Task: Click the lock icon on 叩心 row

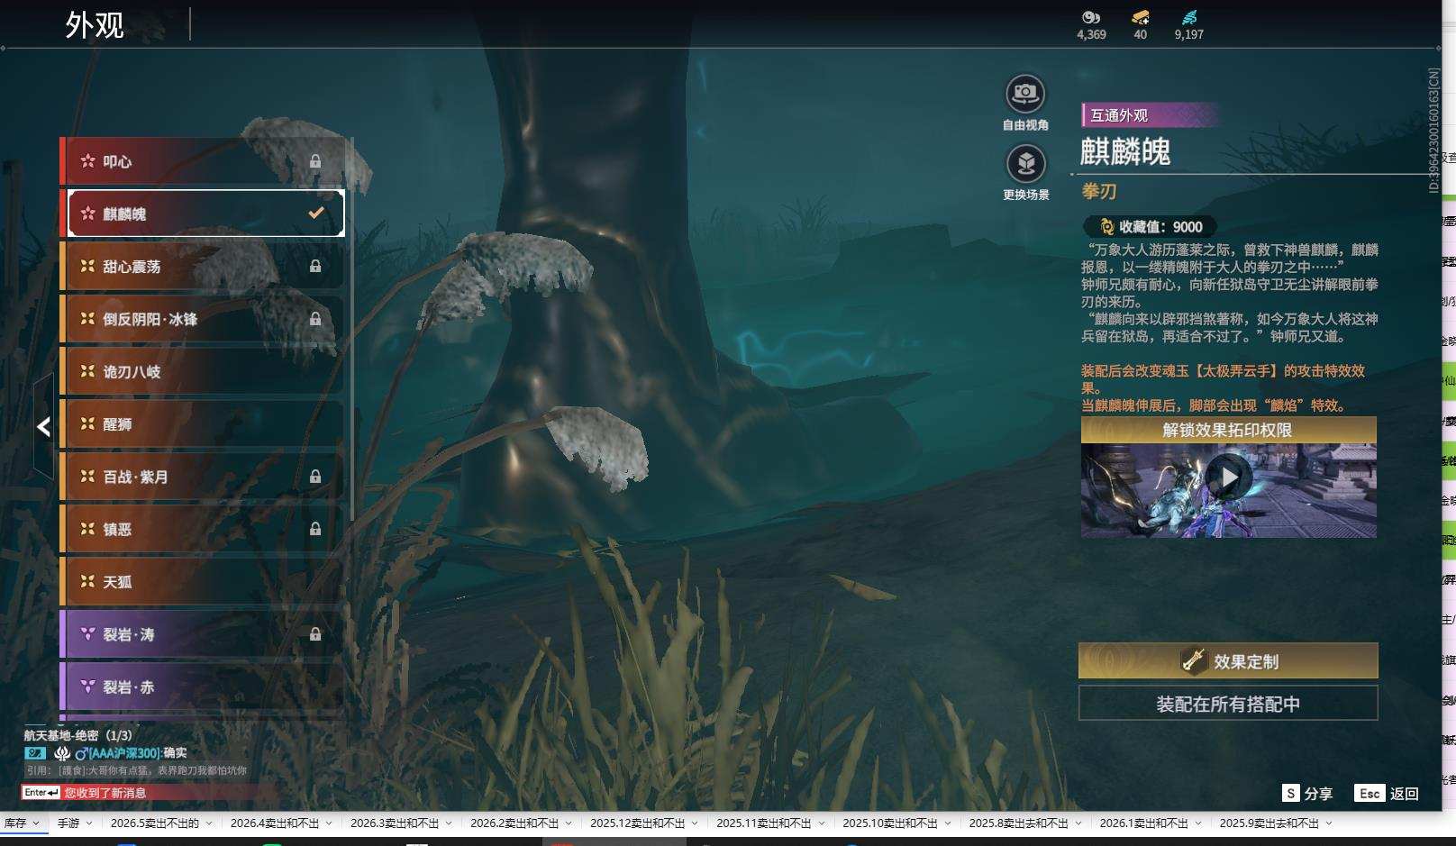Action: (315, 161)
